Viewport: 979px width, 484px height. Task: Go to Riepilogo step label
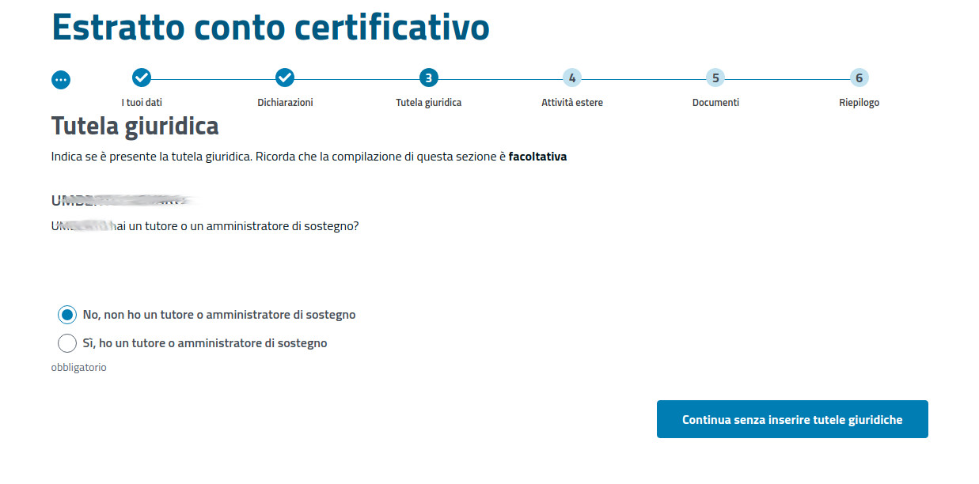click(859, 103)
